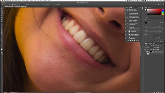This screenshot has height=93, width=165.
Task: Select the Horizontal Type tool
Action: [x=2, y=37]
